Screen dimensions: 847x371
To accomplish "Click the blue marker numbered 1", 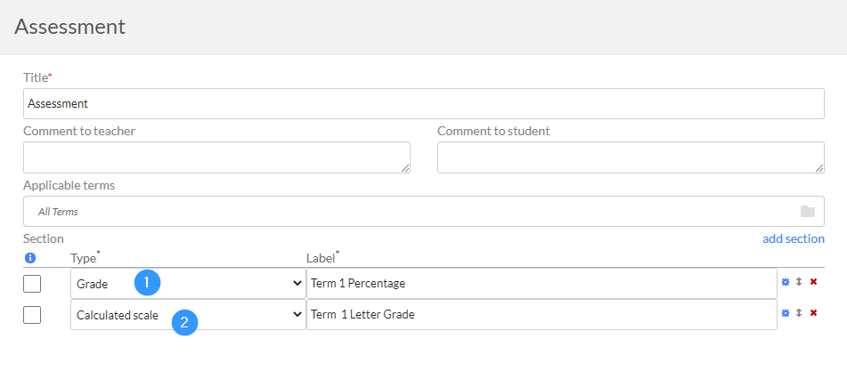I will [148, 282].
